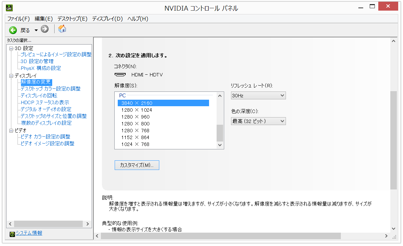Screen dimensions: 403x246
Task: Click the HDMI connector icon
Action: 120,75
